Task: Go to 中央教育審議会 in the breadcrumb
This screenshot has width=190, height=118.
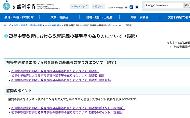Action: click(53, 25)
